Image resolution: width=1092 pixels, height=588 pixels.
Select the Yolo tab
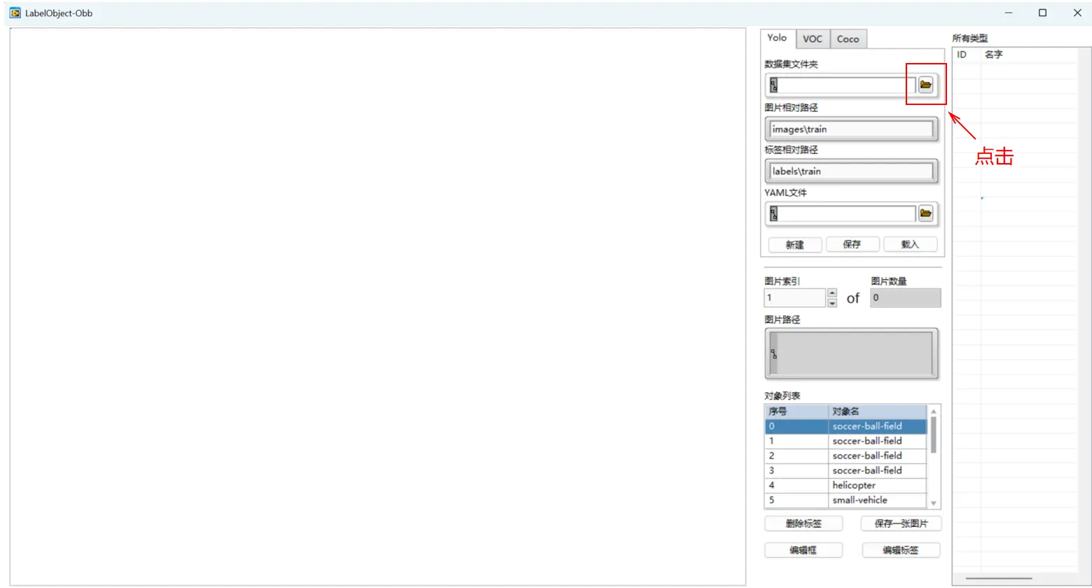point(777,38)
